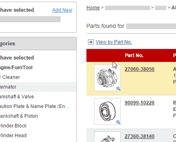Viewport: 176px width, 142px height.
Task: Open the bearing part thumbnail
Action: click(107, 111)
